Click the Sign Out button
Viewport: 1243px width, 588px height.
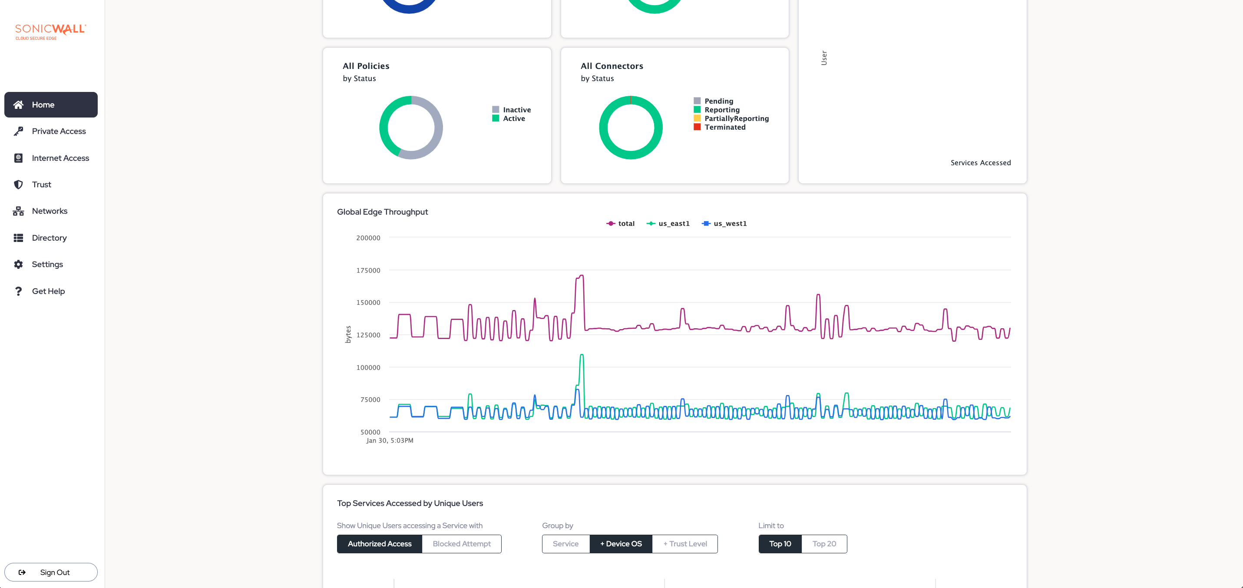click(x=51, y=572)
